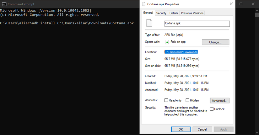Click the Command Prompt title bar icon
The width and height of the screenshot is (259, 135).
[4, 4]
